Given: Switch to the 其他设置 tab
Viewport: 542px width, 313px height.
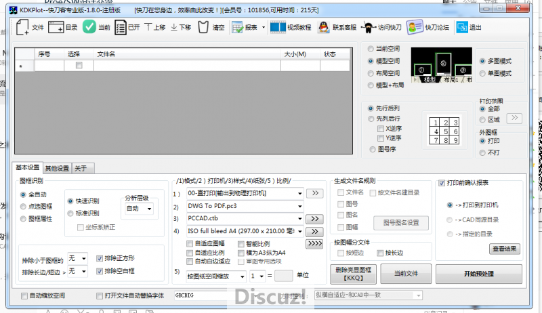Looking at the screenshot, I should coord(58,168).
